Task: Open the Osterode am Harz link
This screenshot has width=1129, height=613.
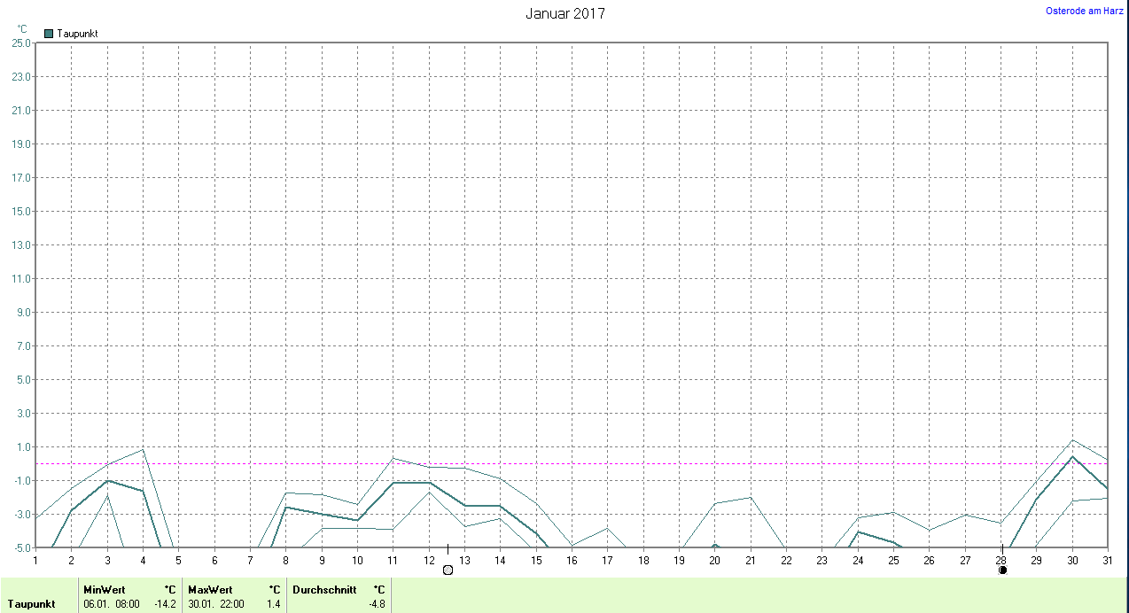Action: point(1085,11)
